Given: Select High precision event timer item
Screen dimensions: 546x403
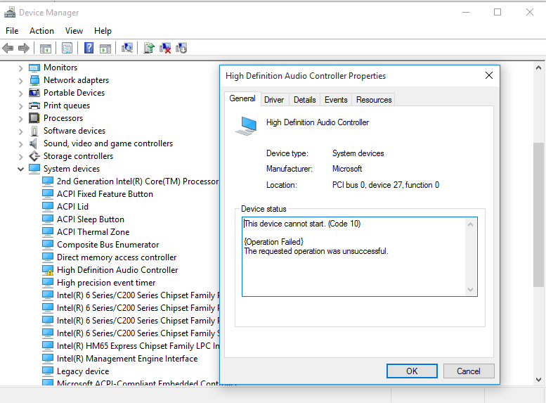Looking at the screenshot, I should tap(106, 283).
